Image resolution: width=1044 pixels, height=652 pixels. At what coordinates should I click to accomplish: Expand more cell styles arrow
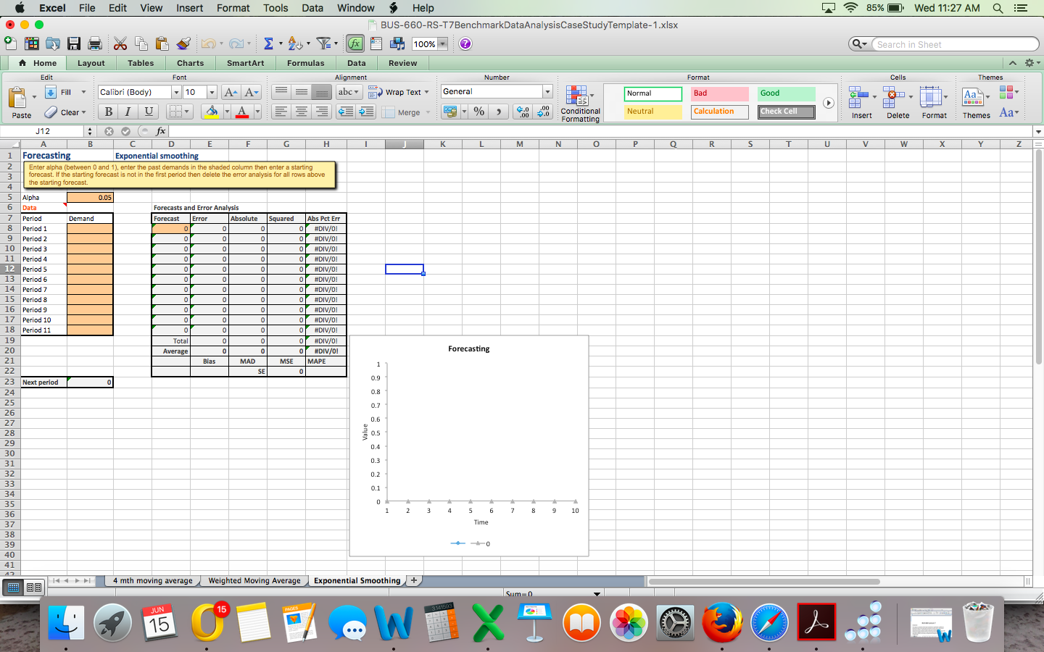tap(828, 103)
